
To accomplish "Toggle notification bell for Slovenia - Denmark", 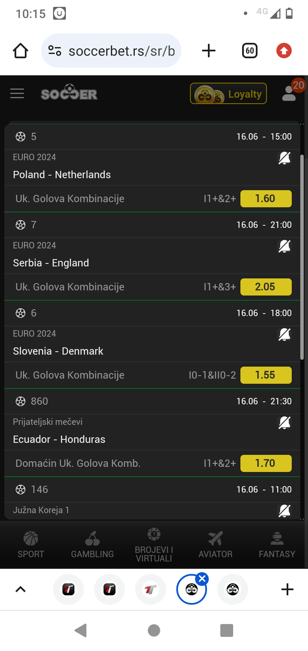I will click(x=284, y=335).
